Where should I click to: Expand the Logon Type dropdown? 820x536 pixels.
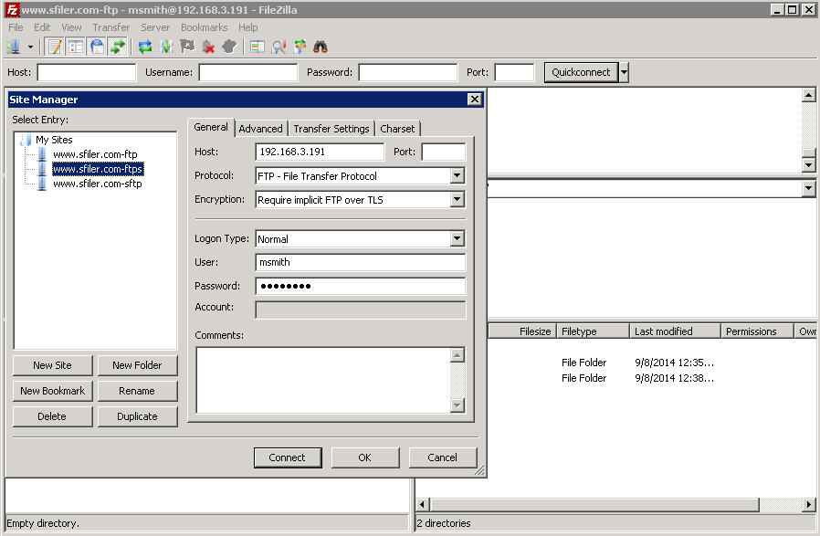point(457,238)
